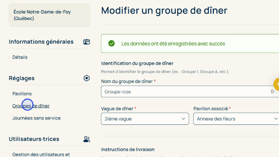The height and width of the screenshot is (157, 279).
Task: Click the Réglages section heading
Action: tap(22, 78)
